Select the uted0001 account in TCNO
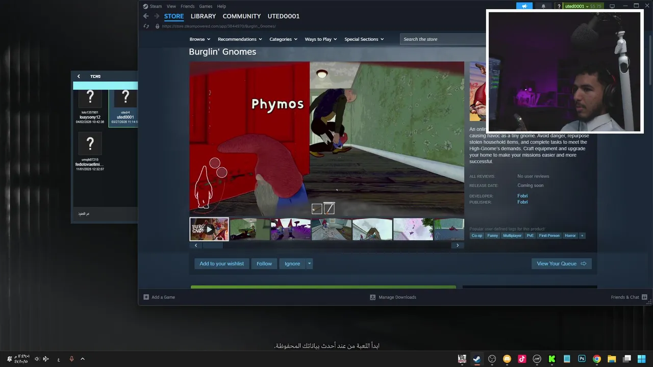This screenshot has height=367, width=653. (124, 107)
